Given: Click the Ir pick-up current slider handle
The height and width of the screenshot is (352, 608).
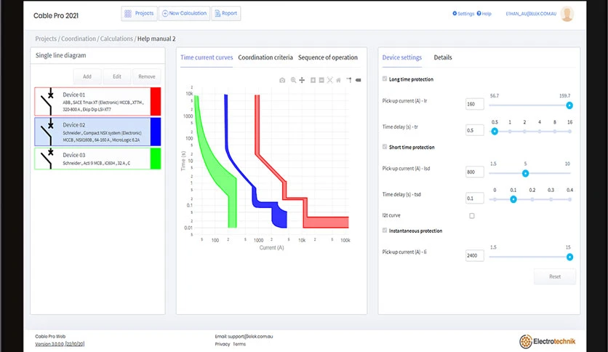Looking at the screenshot, I should tap(569, 105).
